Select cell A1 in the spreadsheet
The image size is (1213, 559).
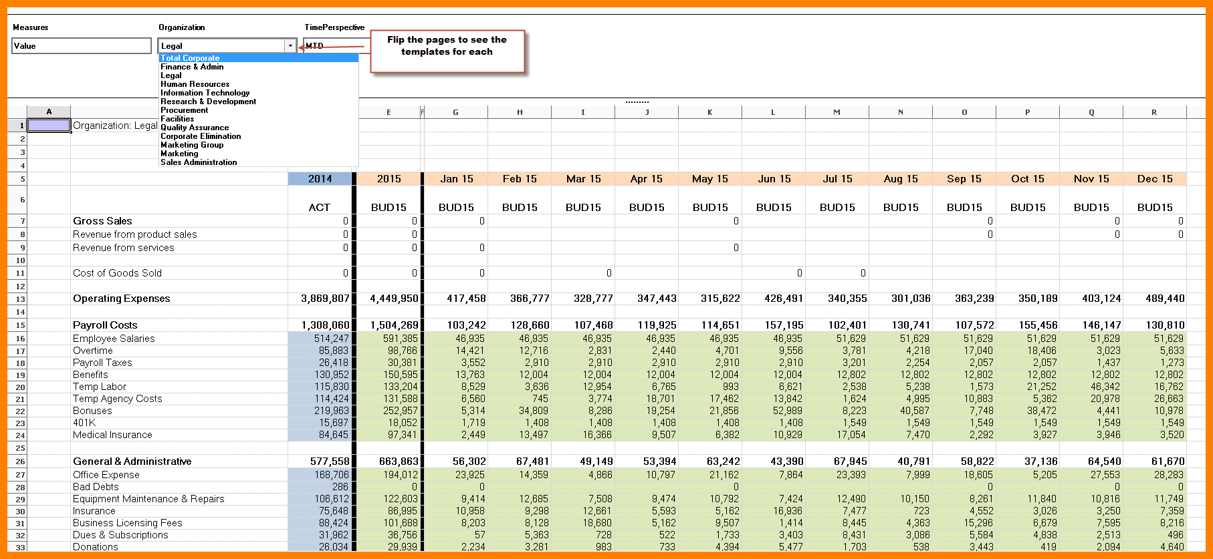(x=49, y=126)
